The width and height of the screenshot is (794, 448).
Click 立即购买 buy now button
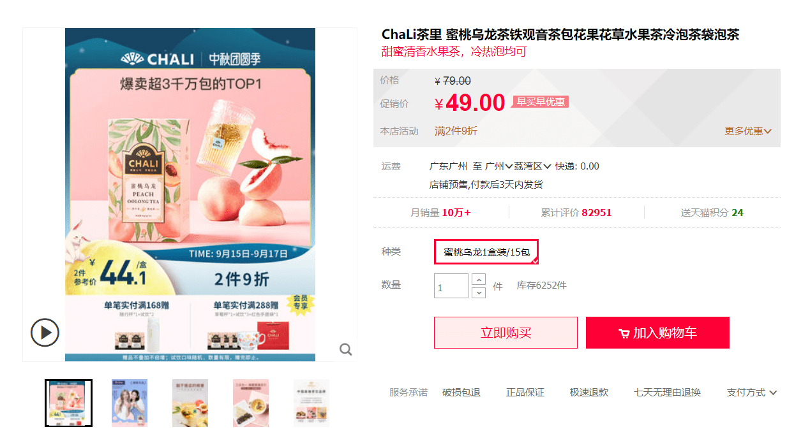[x=506, y=333]
